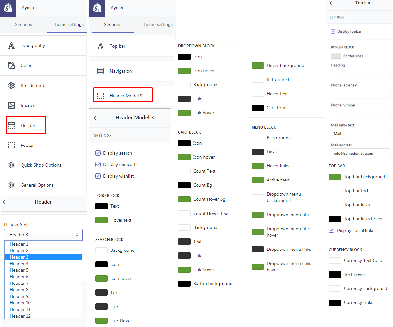Click the Navigation section icon
The width and height of the screenshot is (393, 327).
point(101,71)
